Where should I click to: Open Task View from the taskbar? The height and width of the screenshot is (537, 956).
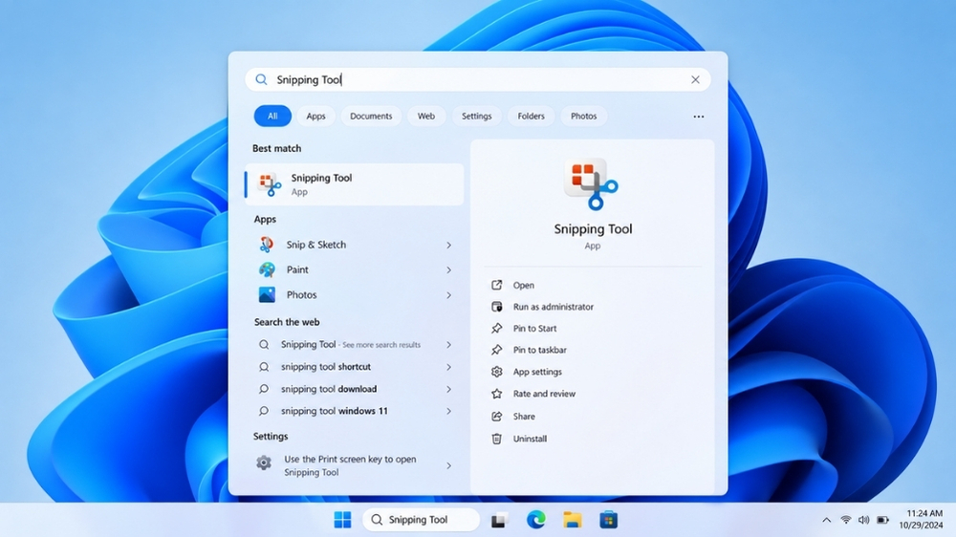[x=499, y=520]
